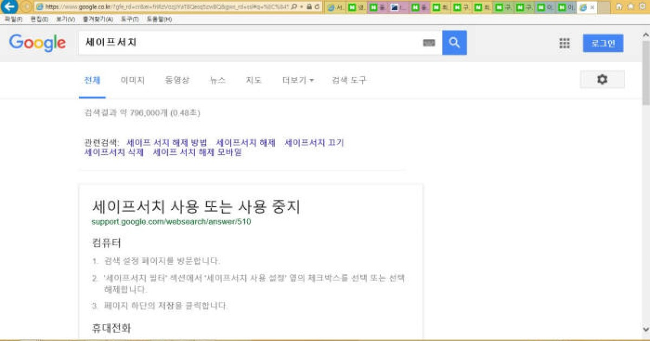Click the browser forward arrow button
650x341 pixels.
coord(26,7)
